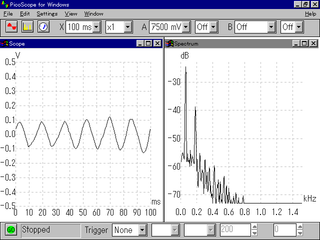Open the x1 zoom multiplier dropdown

click(x=127, y=26)
